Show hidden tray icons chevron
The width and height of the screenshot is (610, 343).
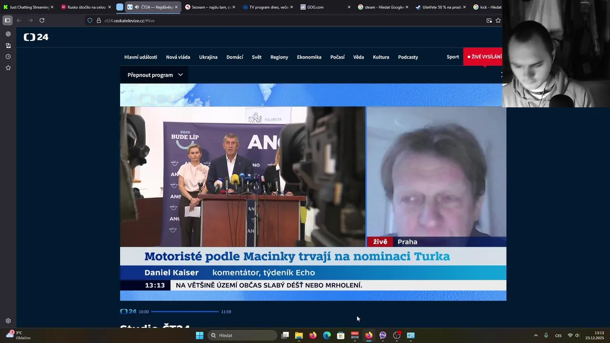point(536,335)
